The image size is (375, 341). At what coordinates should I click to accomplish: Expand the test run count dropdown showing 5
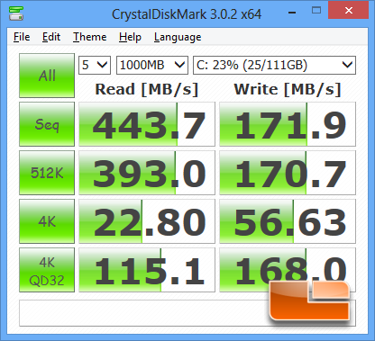[95, 65]
